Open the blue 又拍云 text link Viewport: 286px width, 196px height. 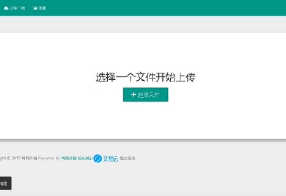tap(111, 158)
